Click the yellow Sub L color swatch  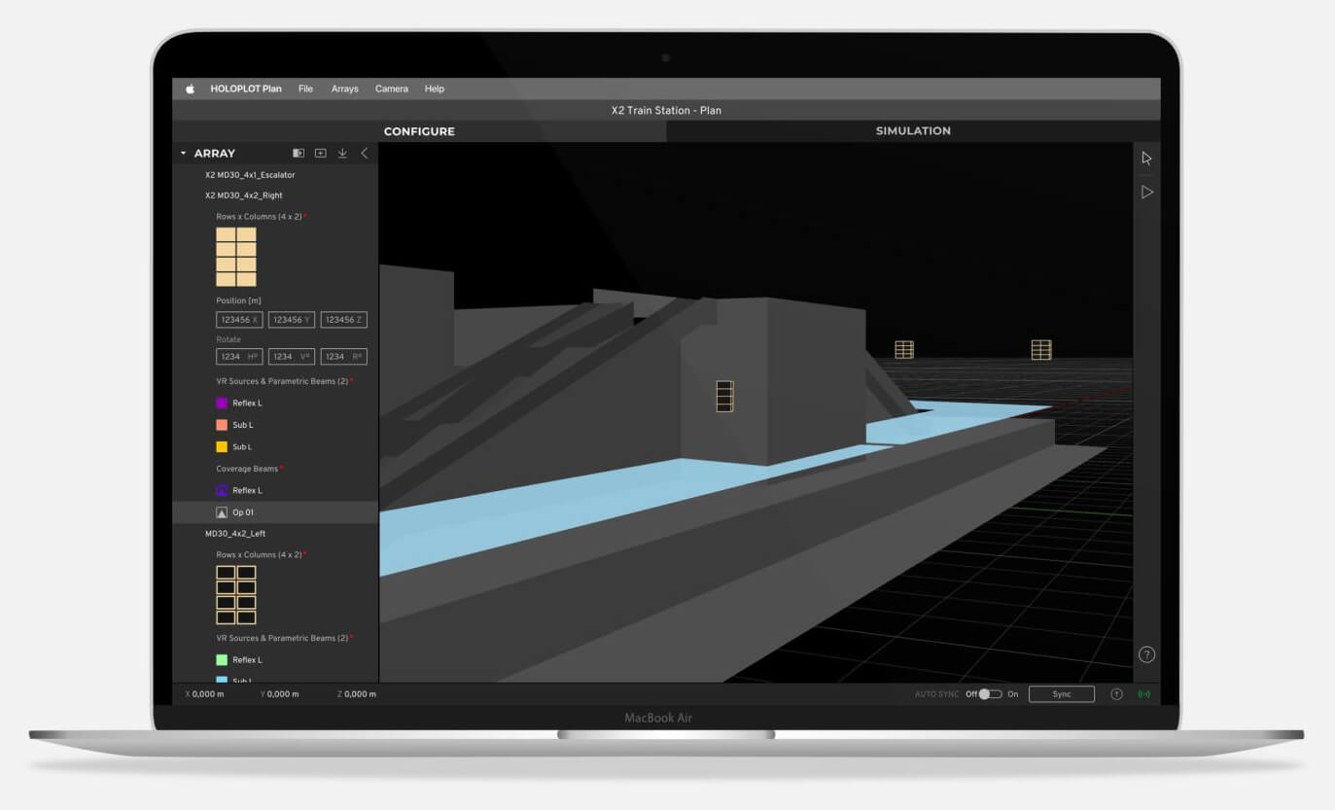click(x=222, y=447)
